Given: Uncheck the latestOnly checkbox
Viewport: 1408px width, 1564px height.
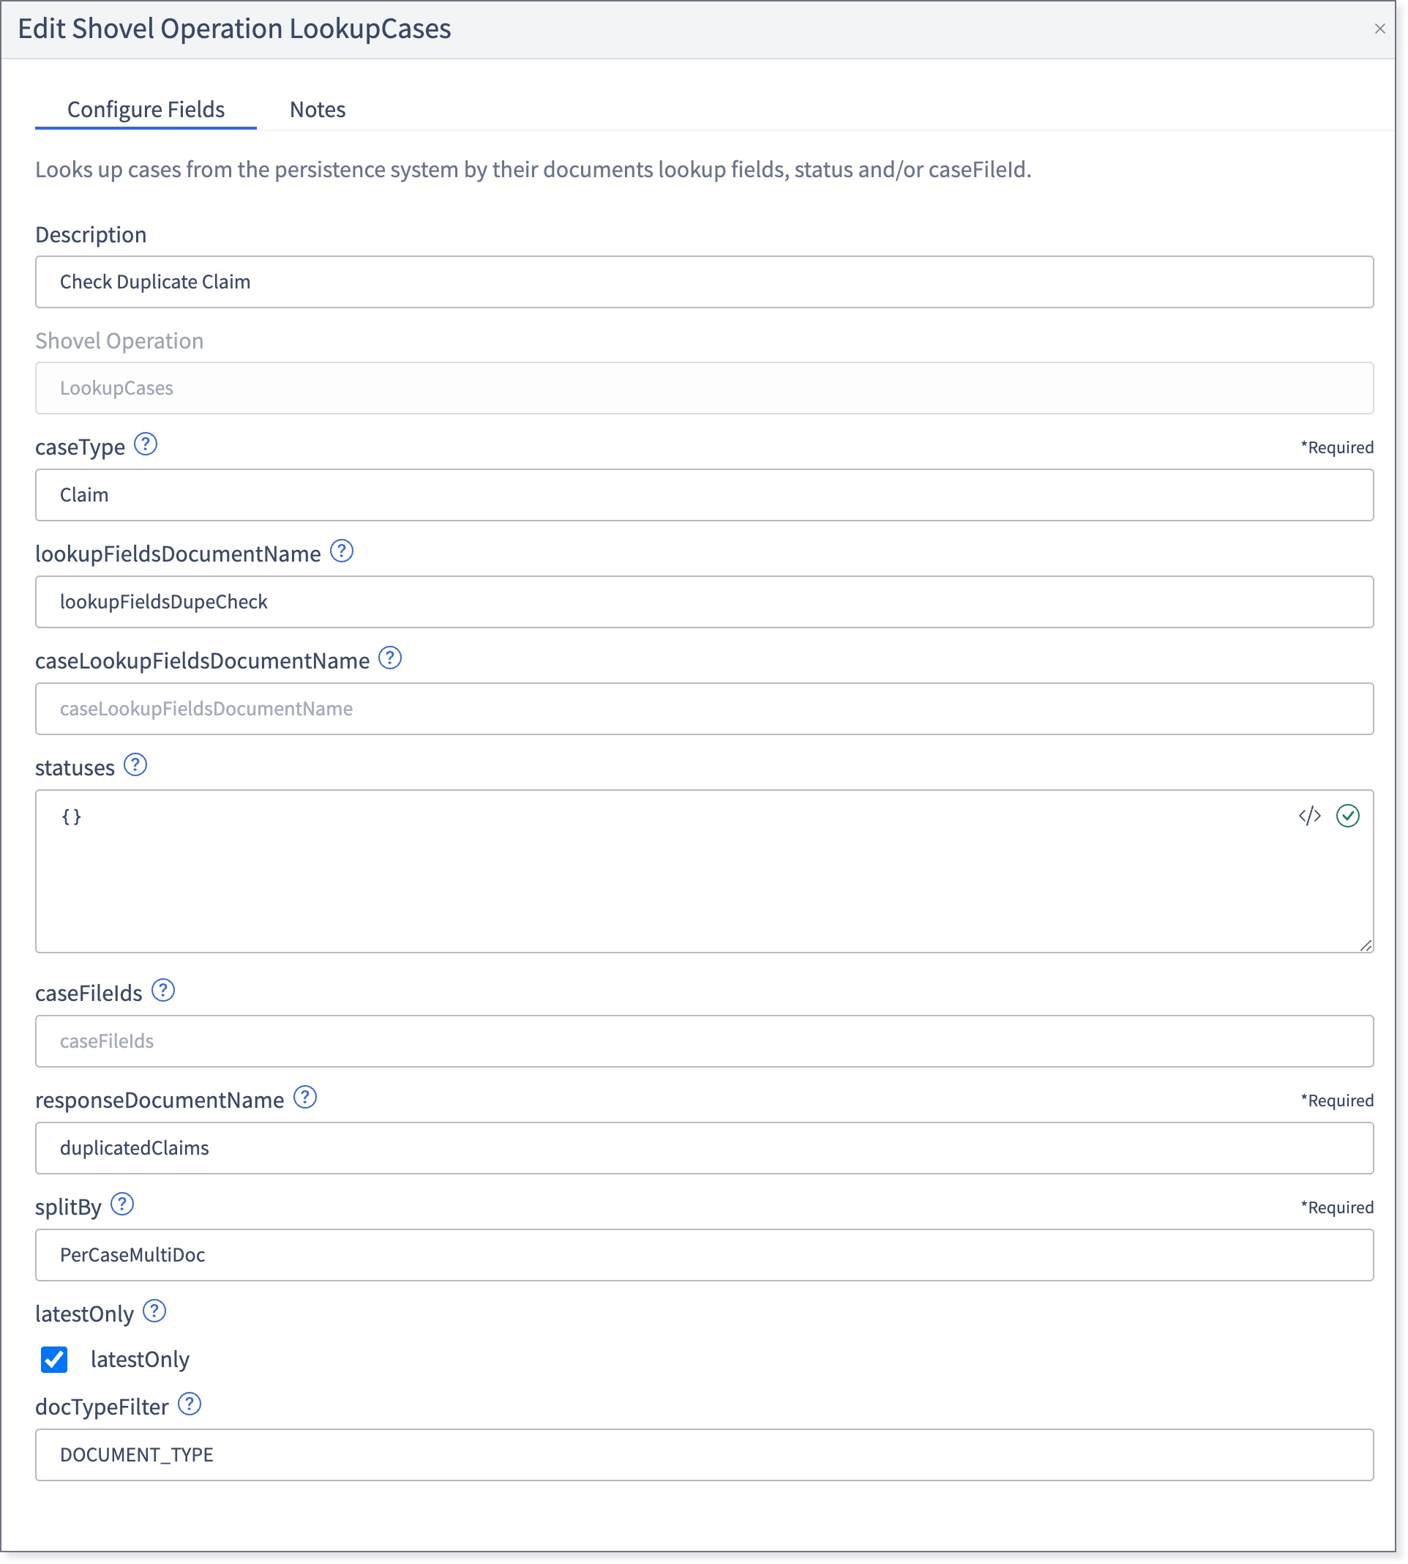Looking at the screenshot, I should click(54, 1360).
